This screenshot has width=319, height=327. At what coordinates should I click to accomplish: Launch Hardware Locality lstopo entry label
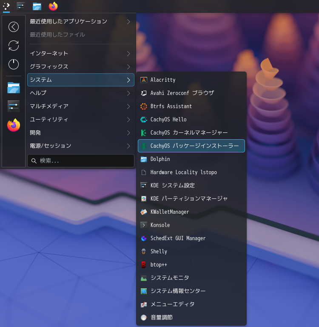click(184, 172)
